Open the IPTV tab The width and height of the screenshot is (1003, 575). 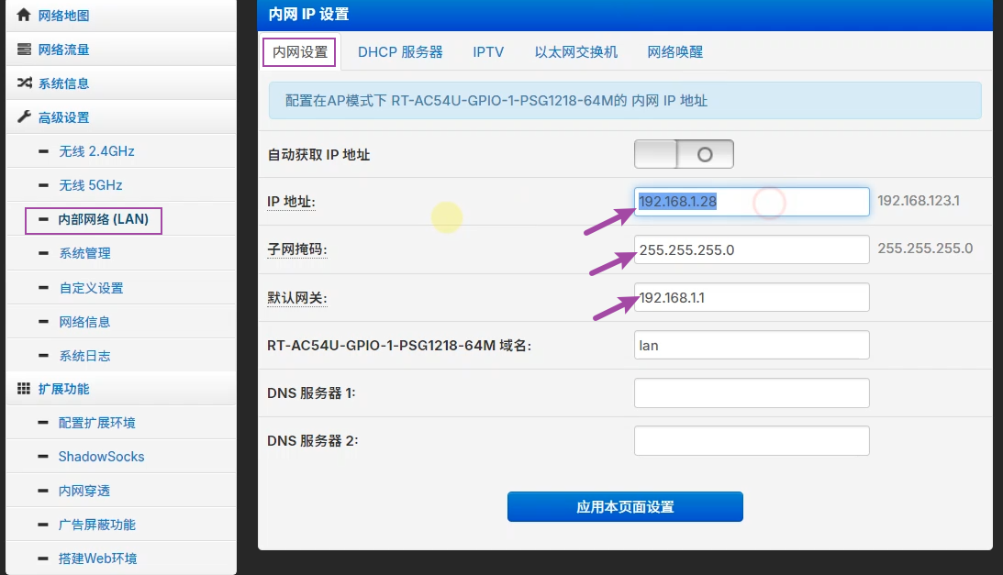488,51
